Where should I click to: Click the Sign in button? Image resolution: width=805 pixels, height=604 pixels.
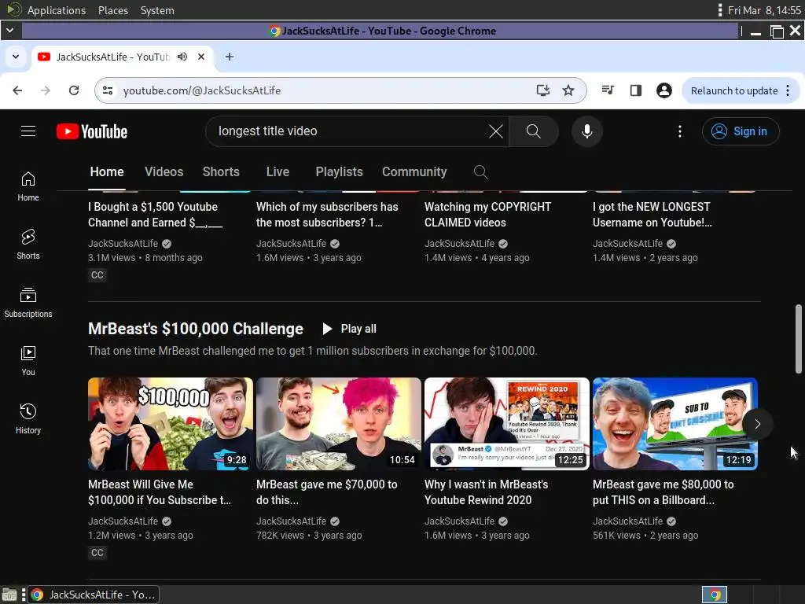pyautogui.click(x=741, y=131)
